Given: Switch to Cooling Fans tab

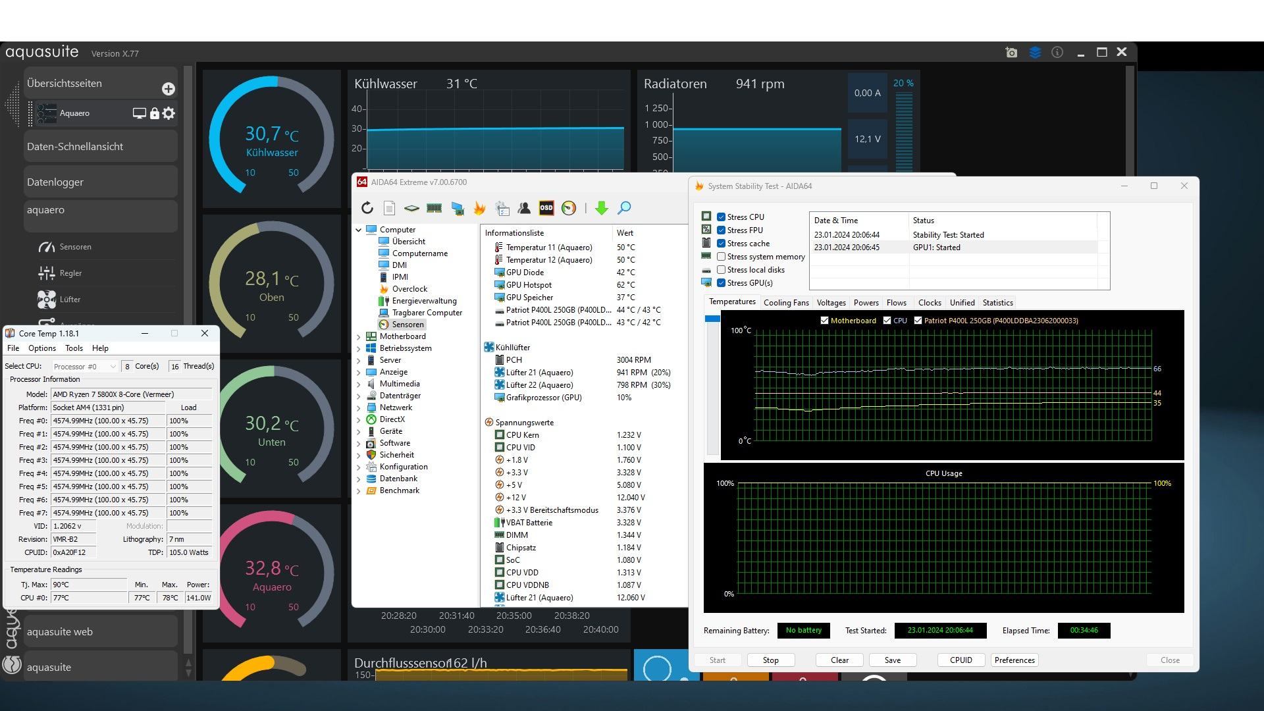Looking at the screenshot, I should coord(786,303).
